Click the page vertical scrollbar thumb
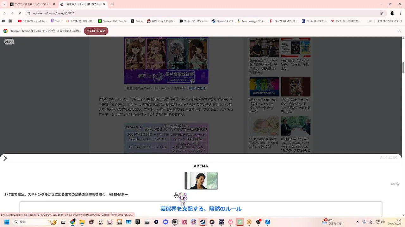 (x=403, y=68)
